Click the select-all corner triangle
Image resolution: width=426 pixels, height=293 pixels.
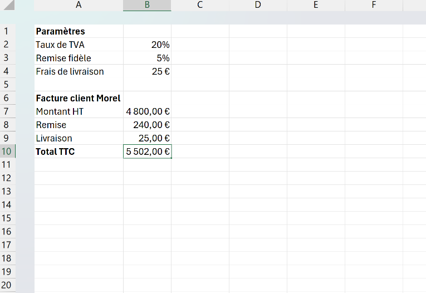click(x=8, y=5)
